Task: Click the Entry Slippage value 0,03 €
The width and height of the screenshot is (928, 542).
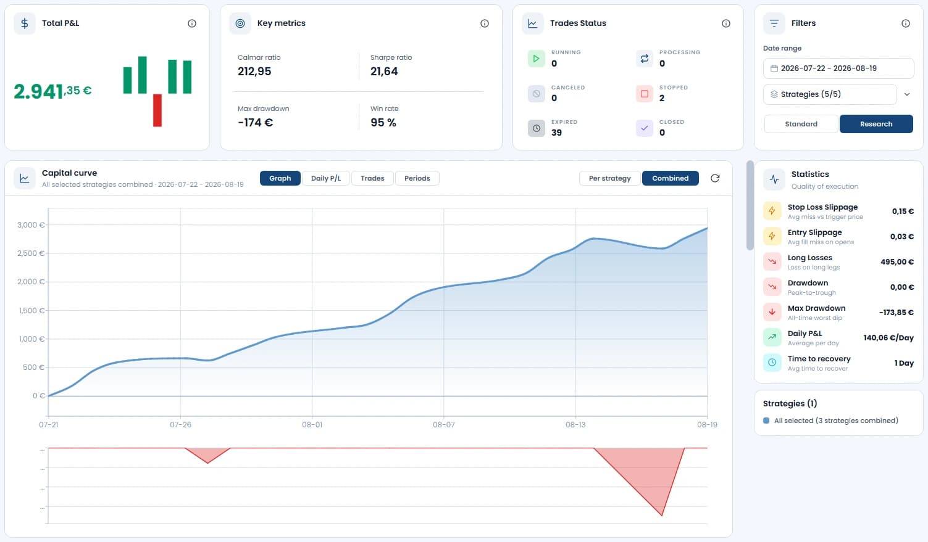Action: 902,237
